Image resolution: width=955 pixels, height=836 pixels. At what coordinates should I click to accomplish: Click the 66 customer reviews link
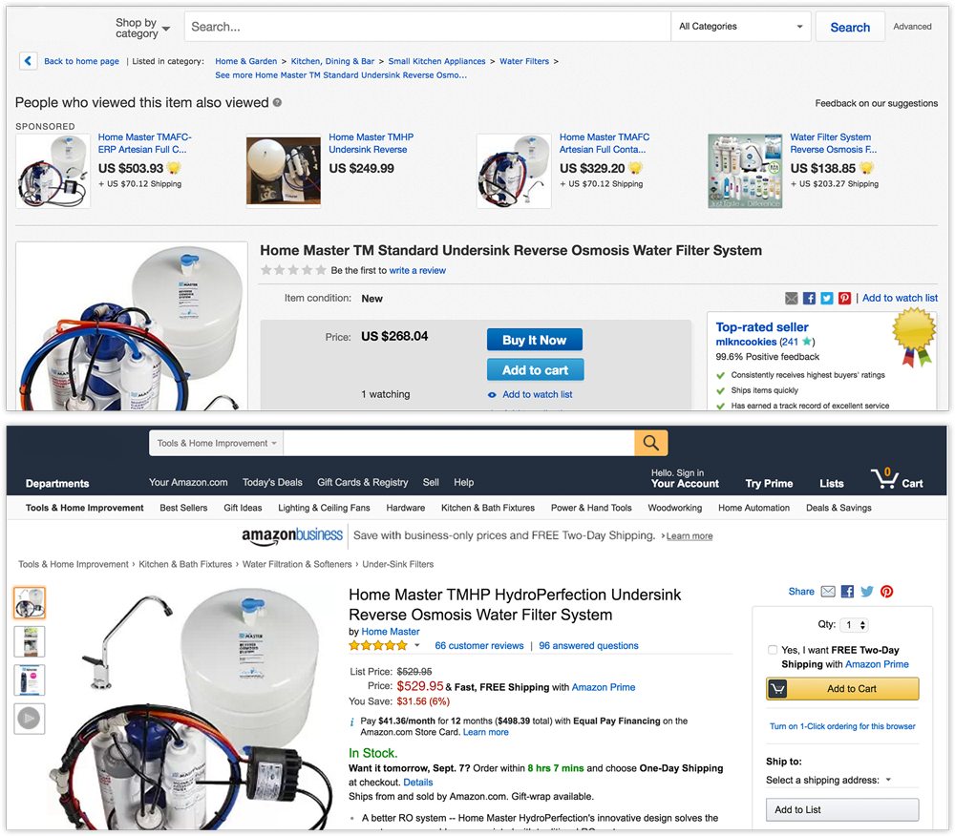(478, 646)
